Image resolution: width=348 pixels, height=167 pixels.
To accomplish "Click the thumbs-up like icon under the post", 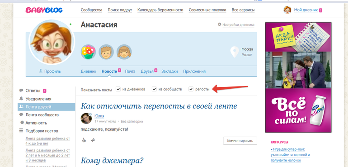I will (84, 140).
